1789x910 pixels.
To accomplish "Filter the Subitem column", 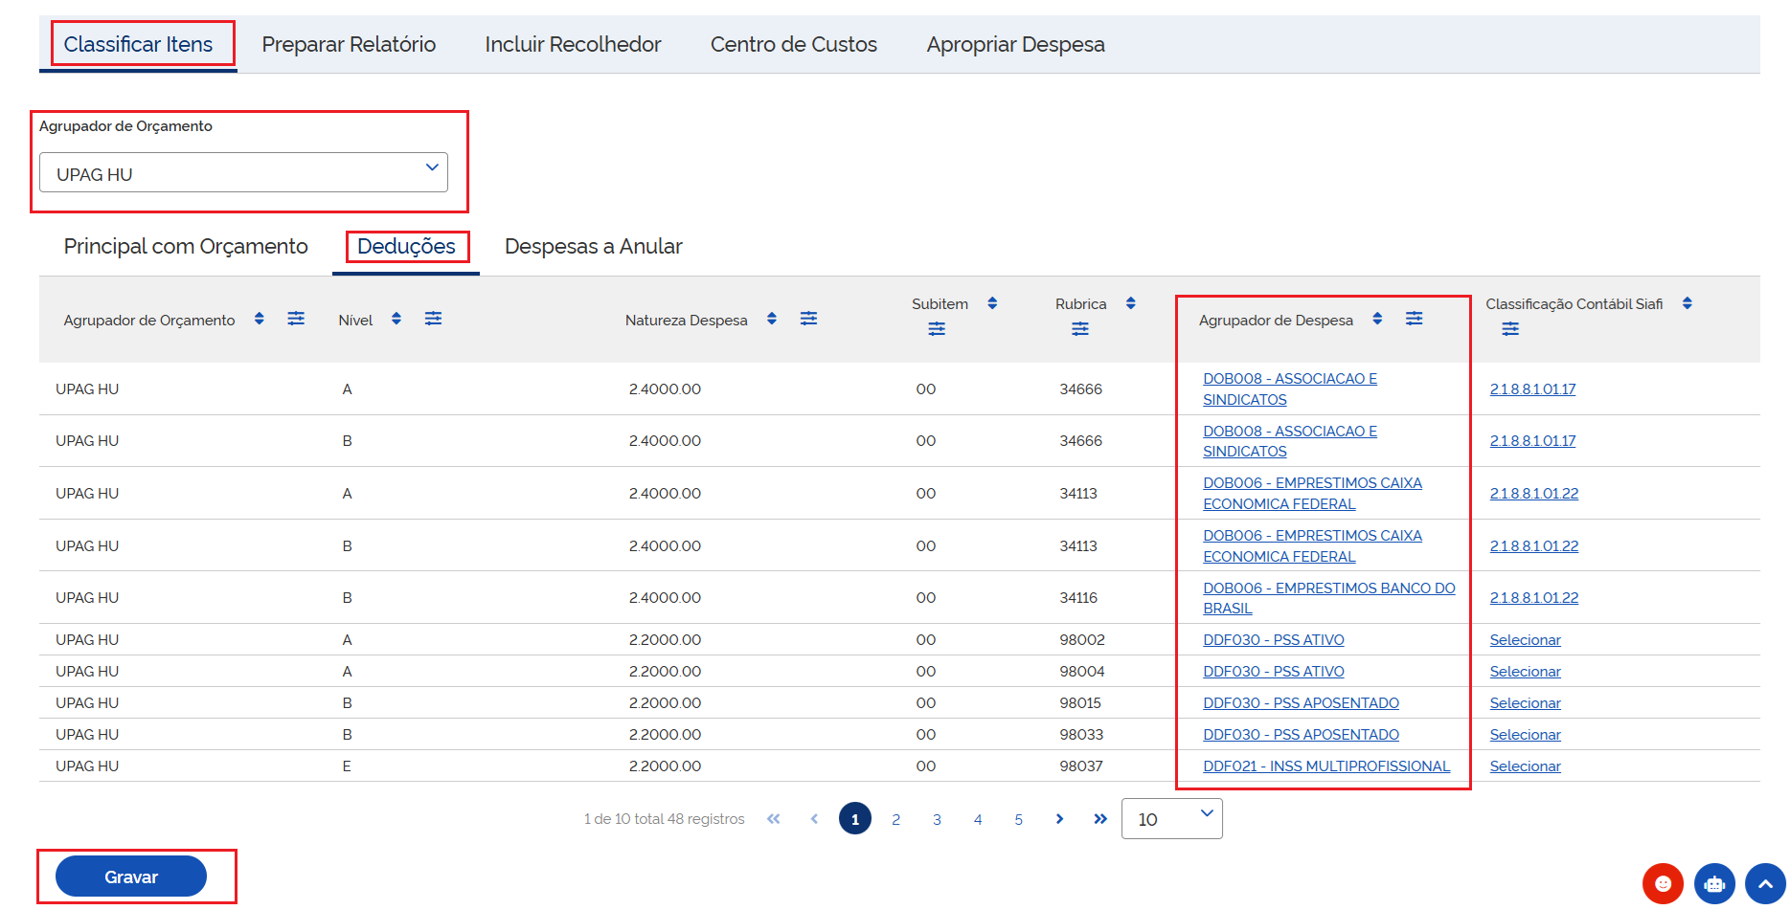I will pyautogui.click(x=937, y=329).
